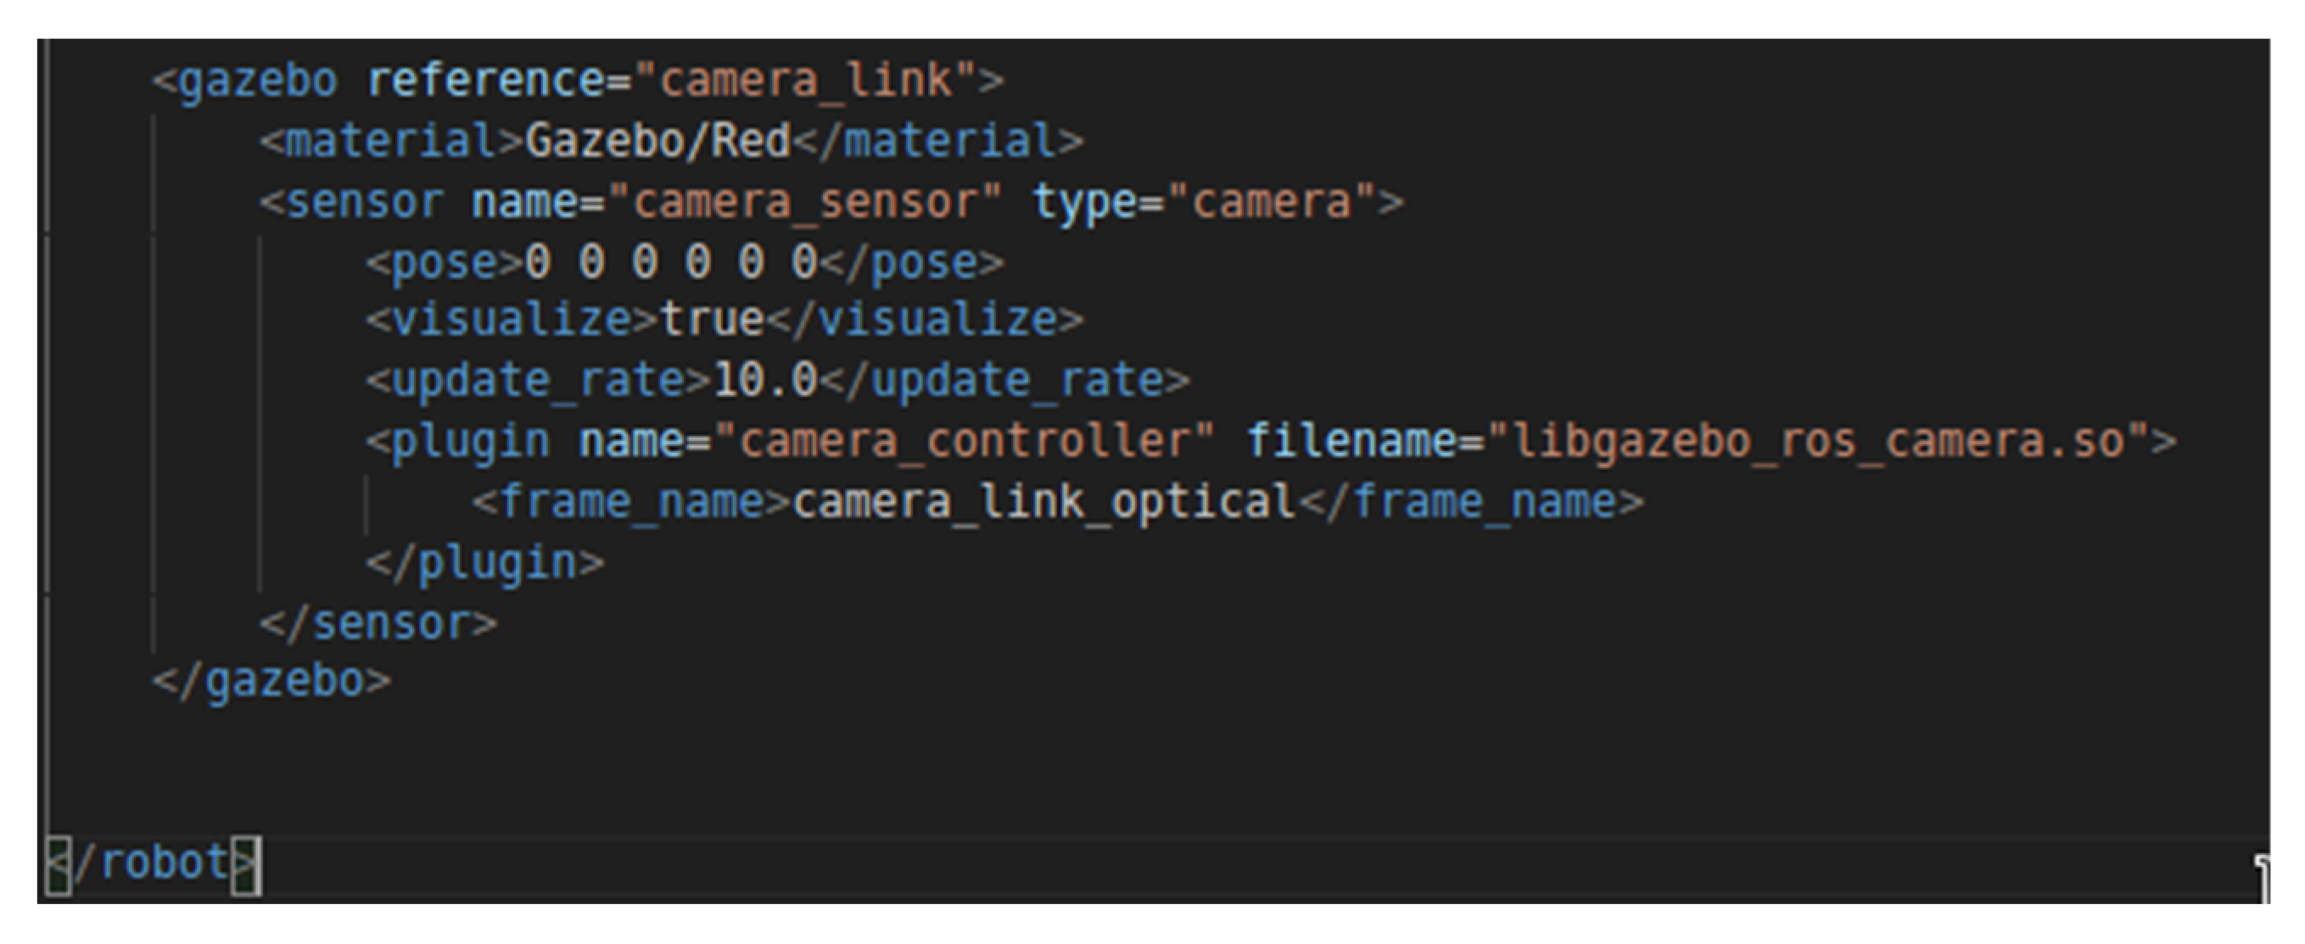Click the "camera_link" reference attribute value
This screenshot has height=944, width=2305.
tap(805, 81)
